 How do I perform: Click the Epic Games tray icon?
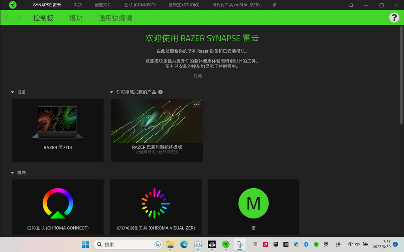[276, 244]
